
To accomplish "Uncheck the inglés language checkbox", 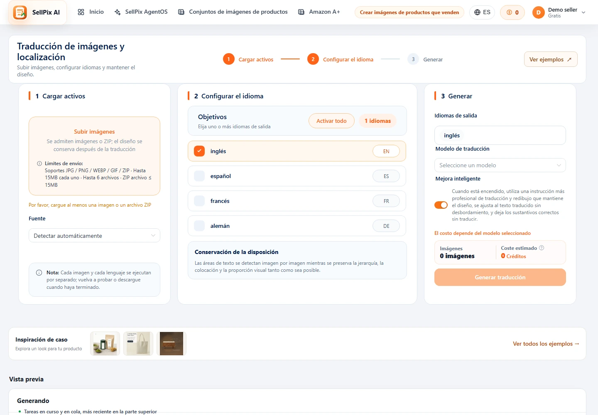I will 199,151.
